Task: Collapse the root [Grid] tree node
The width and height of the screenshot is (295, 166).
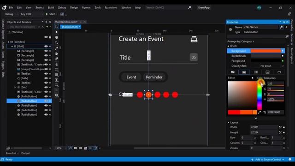Action: click(x=12, y=46)
